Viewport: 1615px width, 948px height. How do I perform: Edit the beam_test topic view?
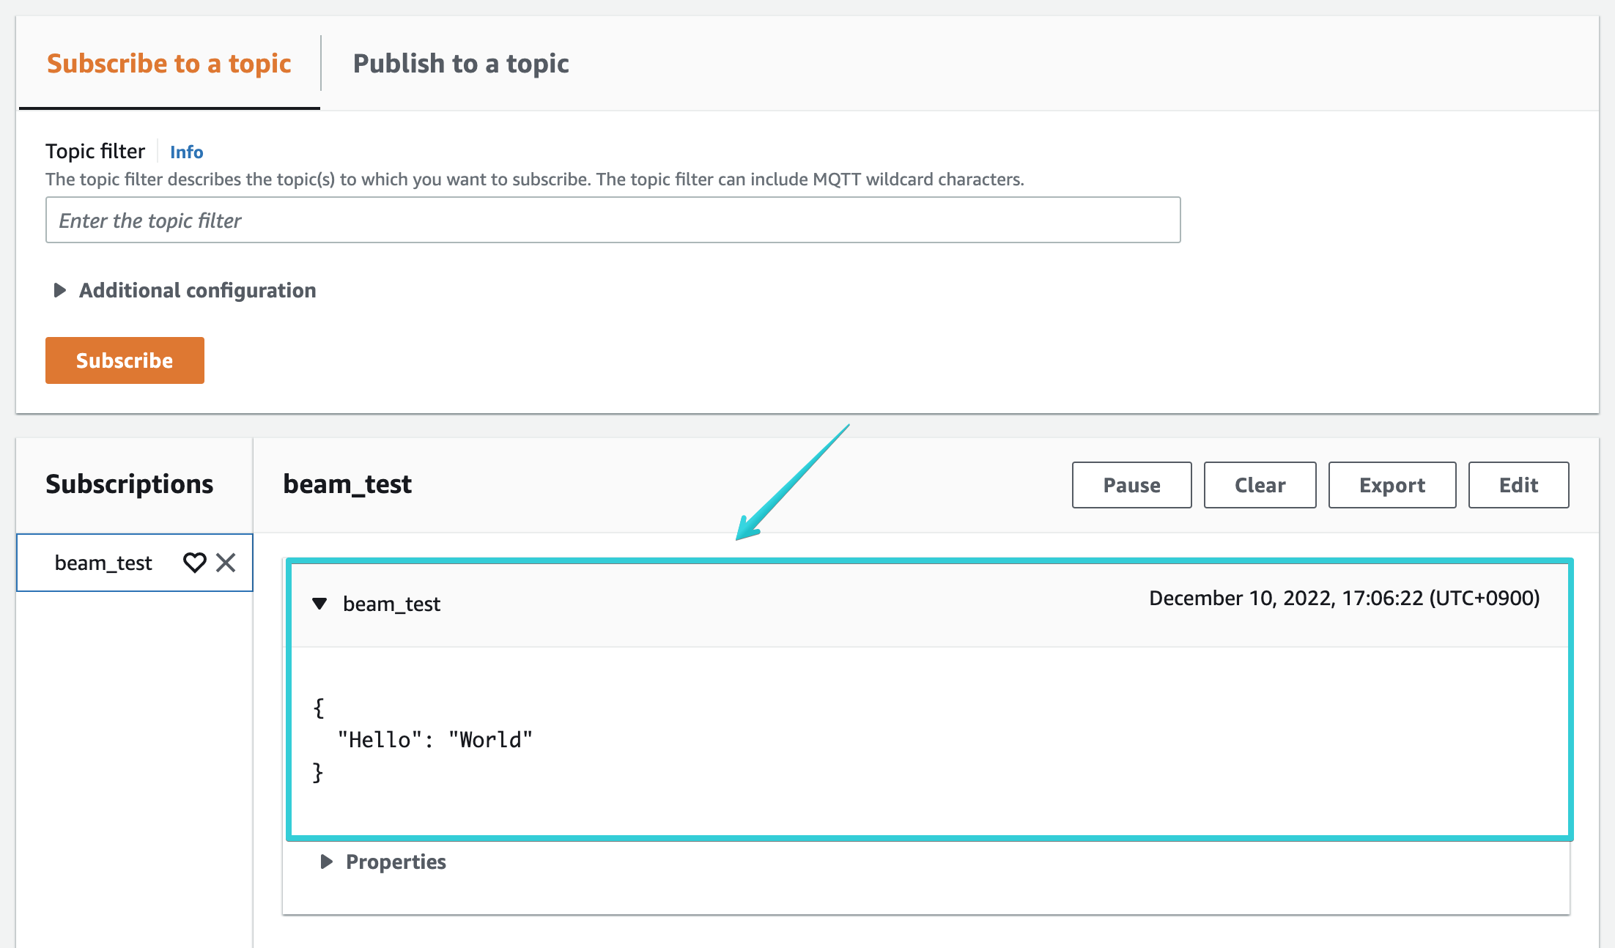tap(1518, 484)
